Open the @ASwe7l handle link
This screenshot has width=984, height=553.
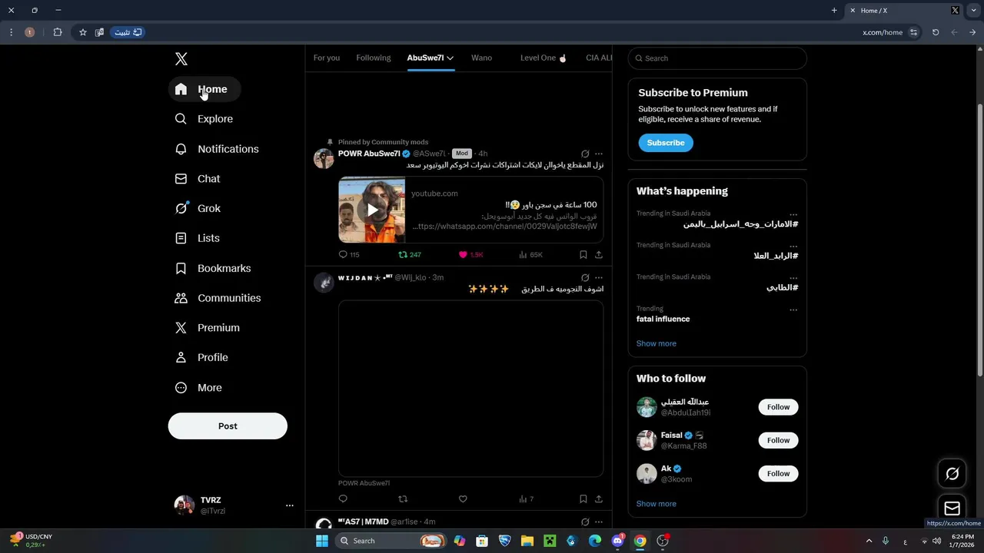[429, 154]
